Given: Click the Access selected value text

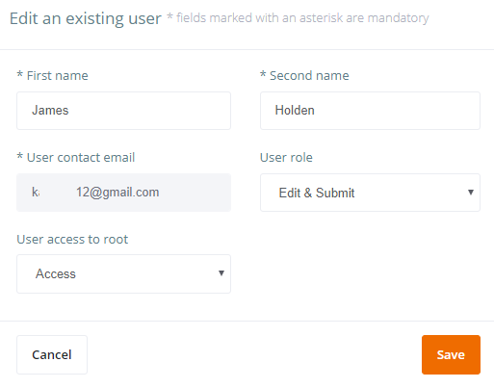Looking at the screenshot, I should [x=56, y=273].
